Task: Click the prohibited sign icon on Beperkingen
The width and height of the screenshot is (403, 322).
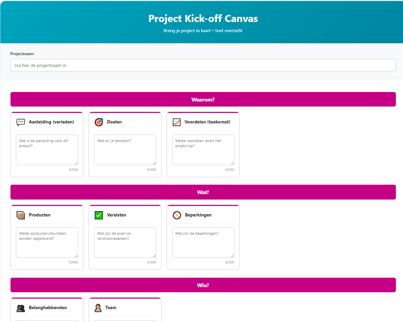Action: pyautogui.click(x=177, y=215)
